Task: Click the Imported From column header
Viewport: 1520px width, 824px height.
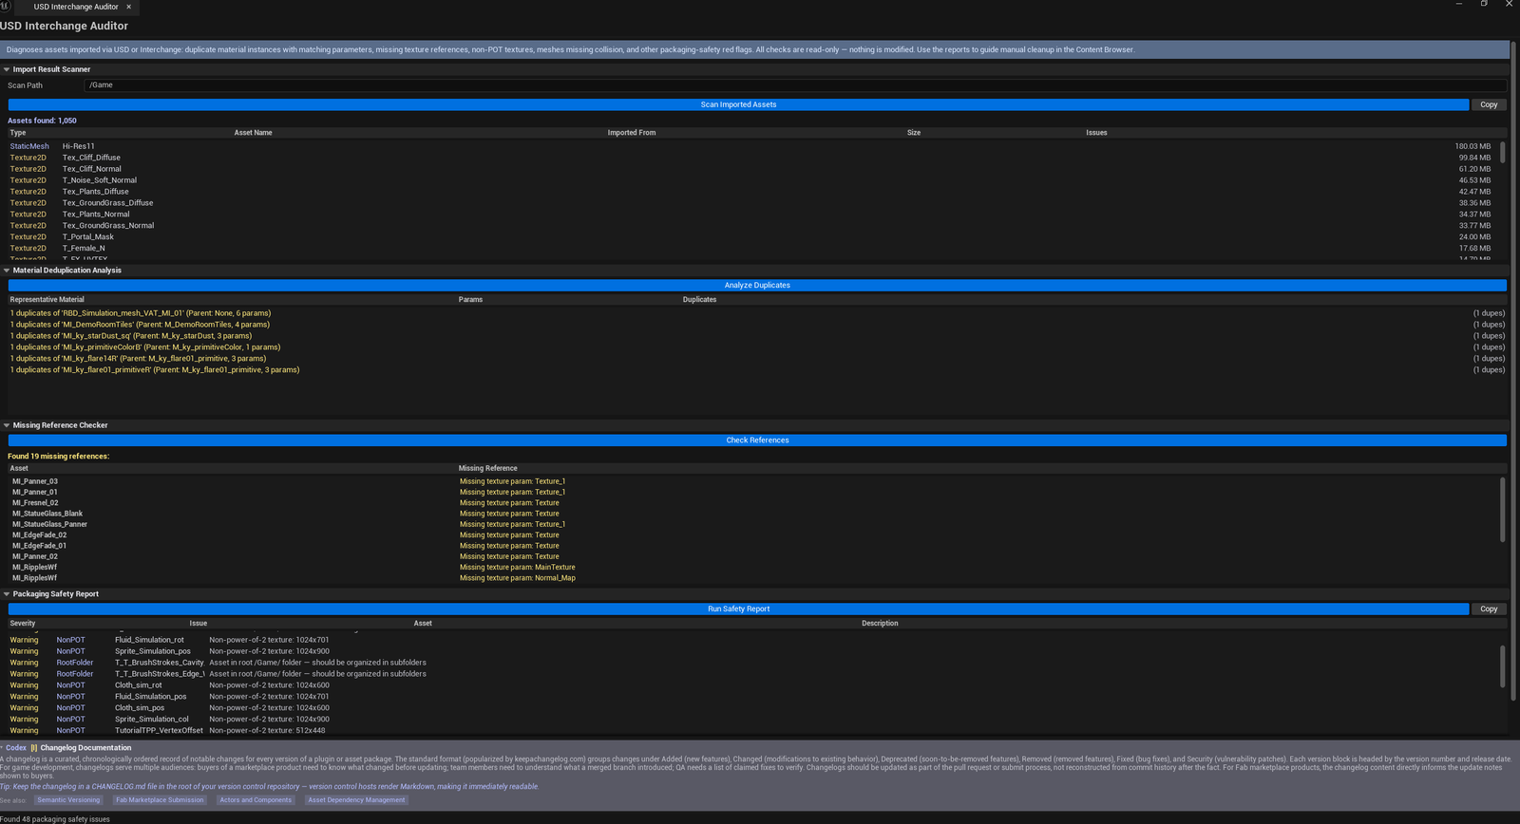Action: [x=632, y=133]
